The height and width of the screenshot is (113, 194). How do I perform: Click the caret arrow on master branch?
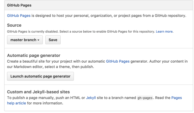coord(38,40)
